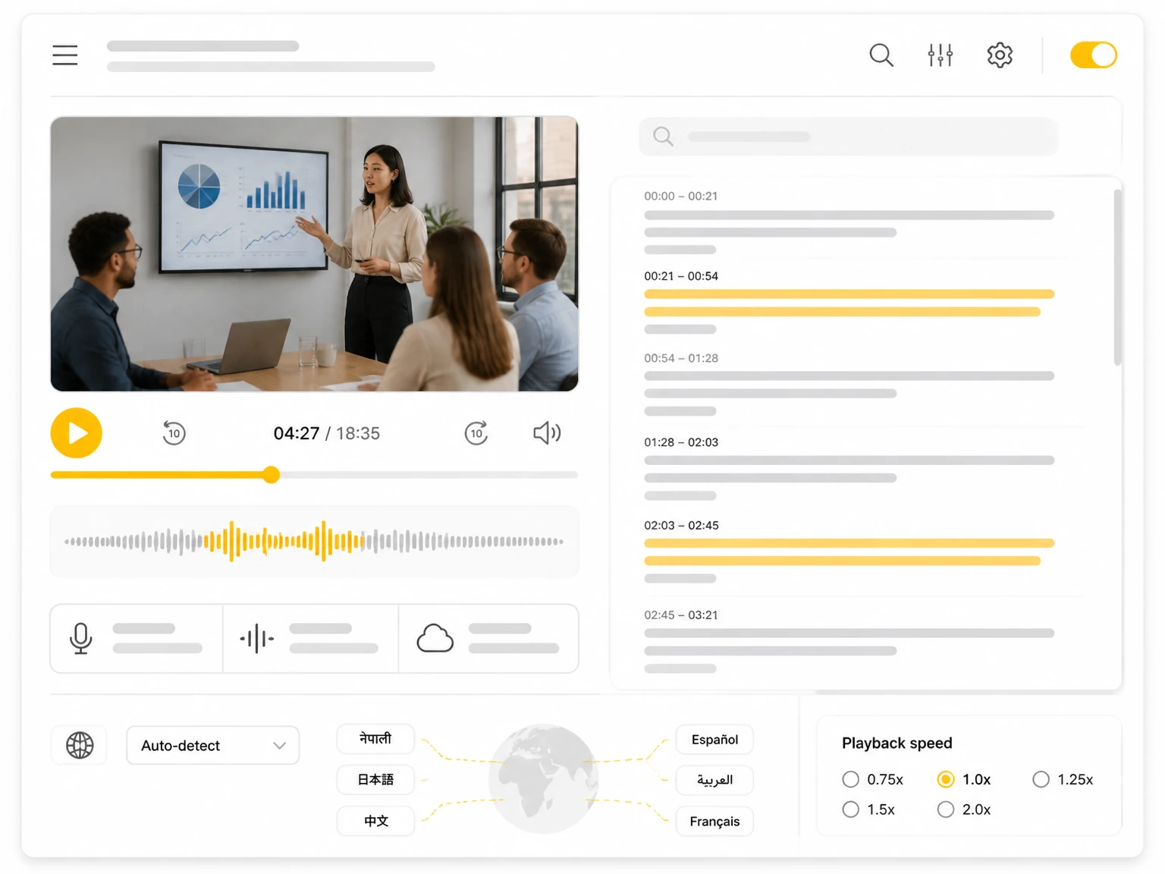Choose the 中文 language chip

[x=375, y=821]
